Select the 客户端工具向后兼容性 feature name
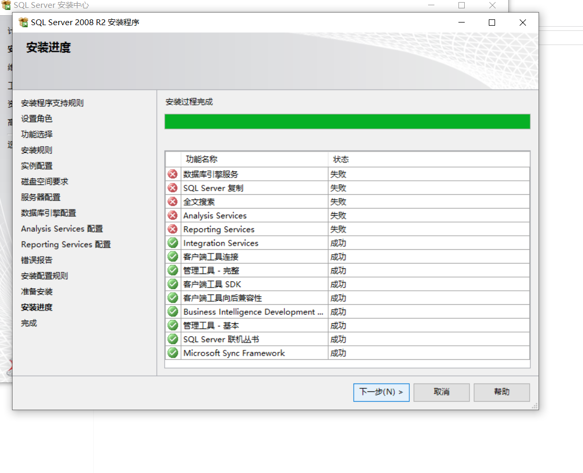The width and height of the screenshot is (583, 473). pyautogui.click(x=222, y=298)
